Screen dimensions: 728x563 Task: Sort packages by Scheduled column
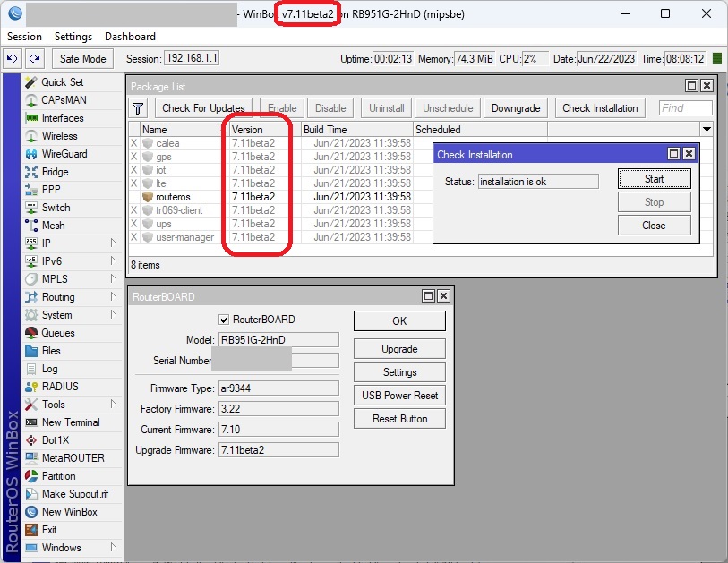[480, 130]
